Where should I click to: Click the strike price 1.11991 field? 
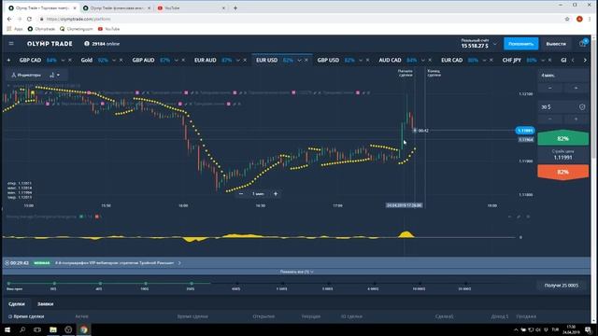pyautogui.click(x=562, y=155)
